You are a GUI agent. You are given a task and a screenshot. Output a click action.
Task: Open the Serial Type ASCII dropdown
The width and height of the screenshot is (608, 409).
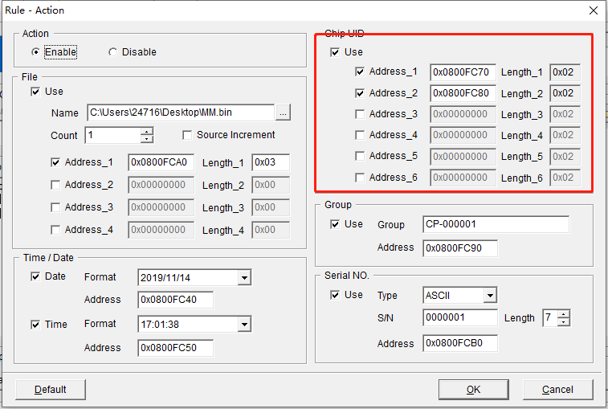pos(490,296)
